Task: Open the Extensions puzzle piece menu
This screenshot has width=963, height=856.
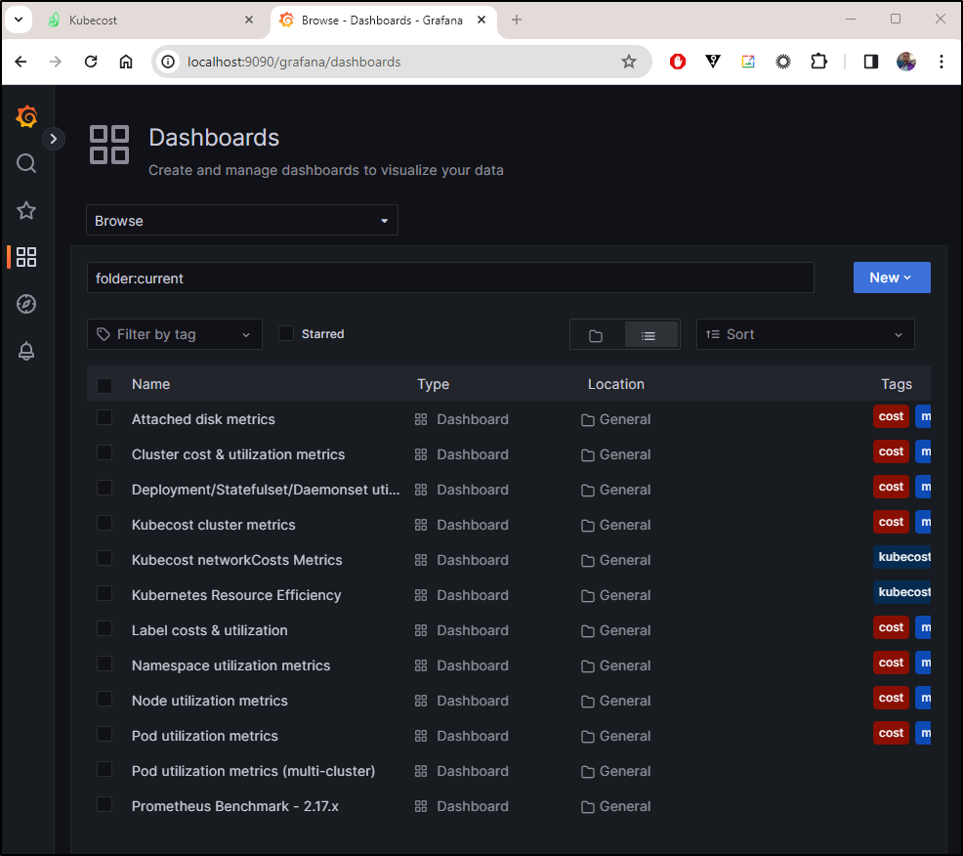Action: (x=818, y=62)
